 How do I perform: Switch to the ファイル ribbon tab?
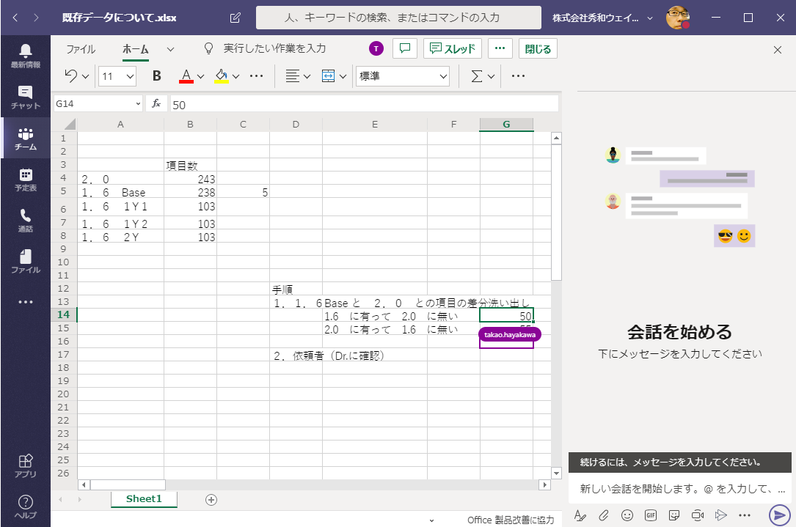coord(80,48)
